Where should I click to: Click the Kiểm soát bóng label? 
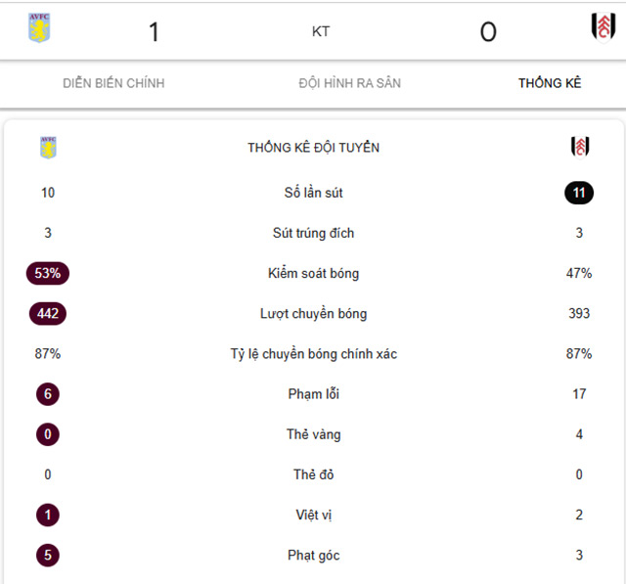coord(313,273)
